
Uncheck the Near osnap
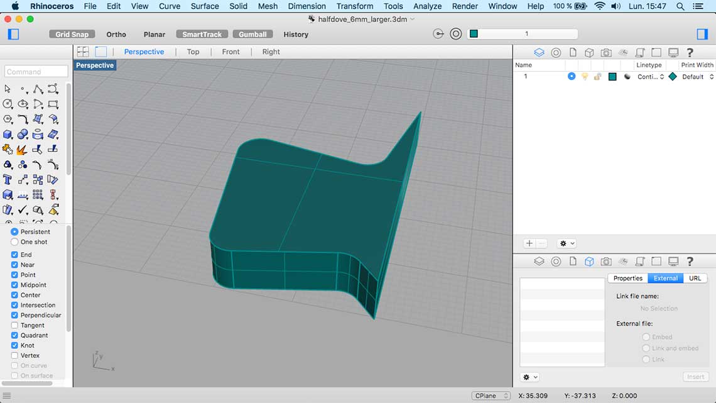[x=14, y=265]
